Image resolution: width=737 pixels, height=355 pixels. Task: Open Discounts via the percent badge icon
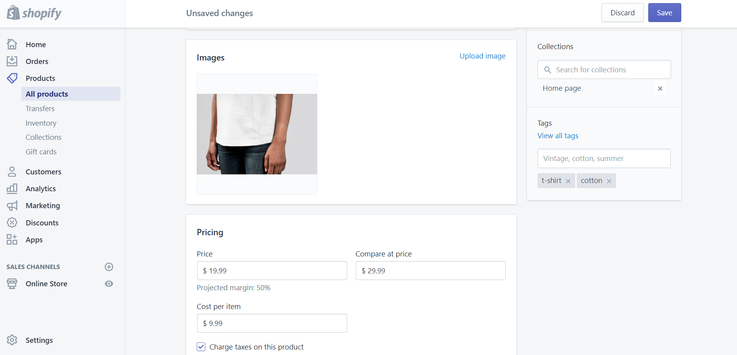pos(12,223)
